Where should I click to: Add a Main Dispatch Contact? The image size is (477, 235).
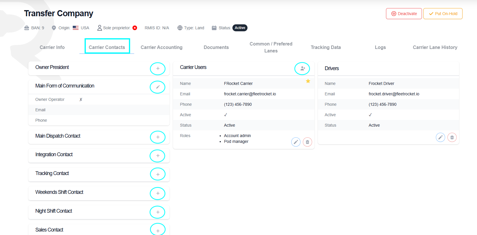tap(158, 137)
